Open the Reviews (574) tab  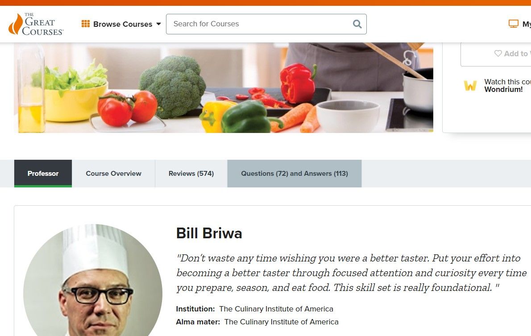click(191, 174)
